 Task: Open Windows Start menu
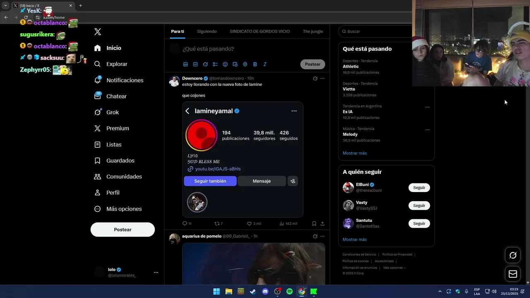click(217, 291)
